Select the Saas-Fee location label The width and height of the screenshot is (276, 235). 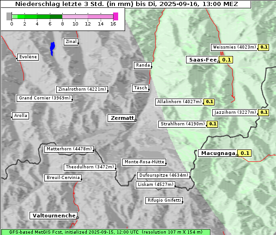click(203, 60)
